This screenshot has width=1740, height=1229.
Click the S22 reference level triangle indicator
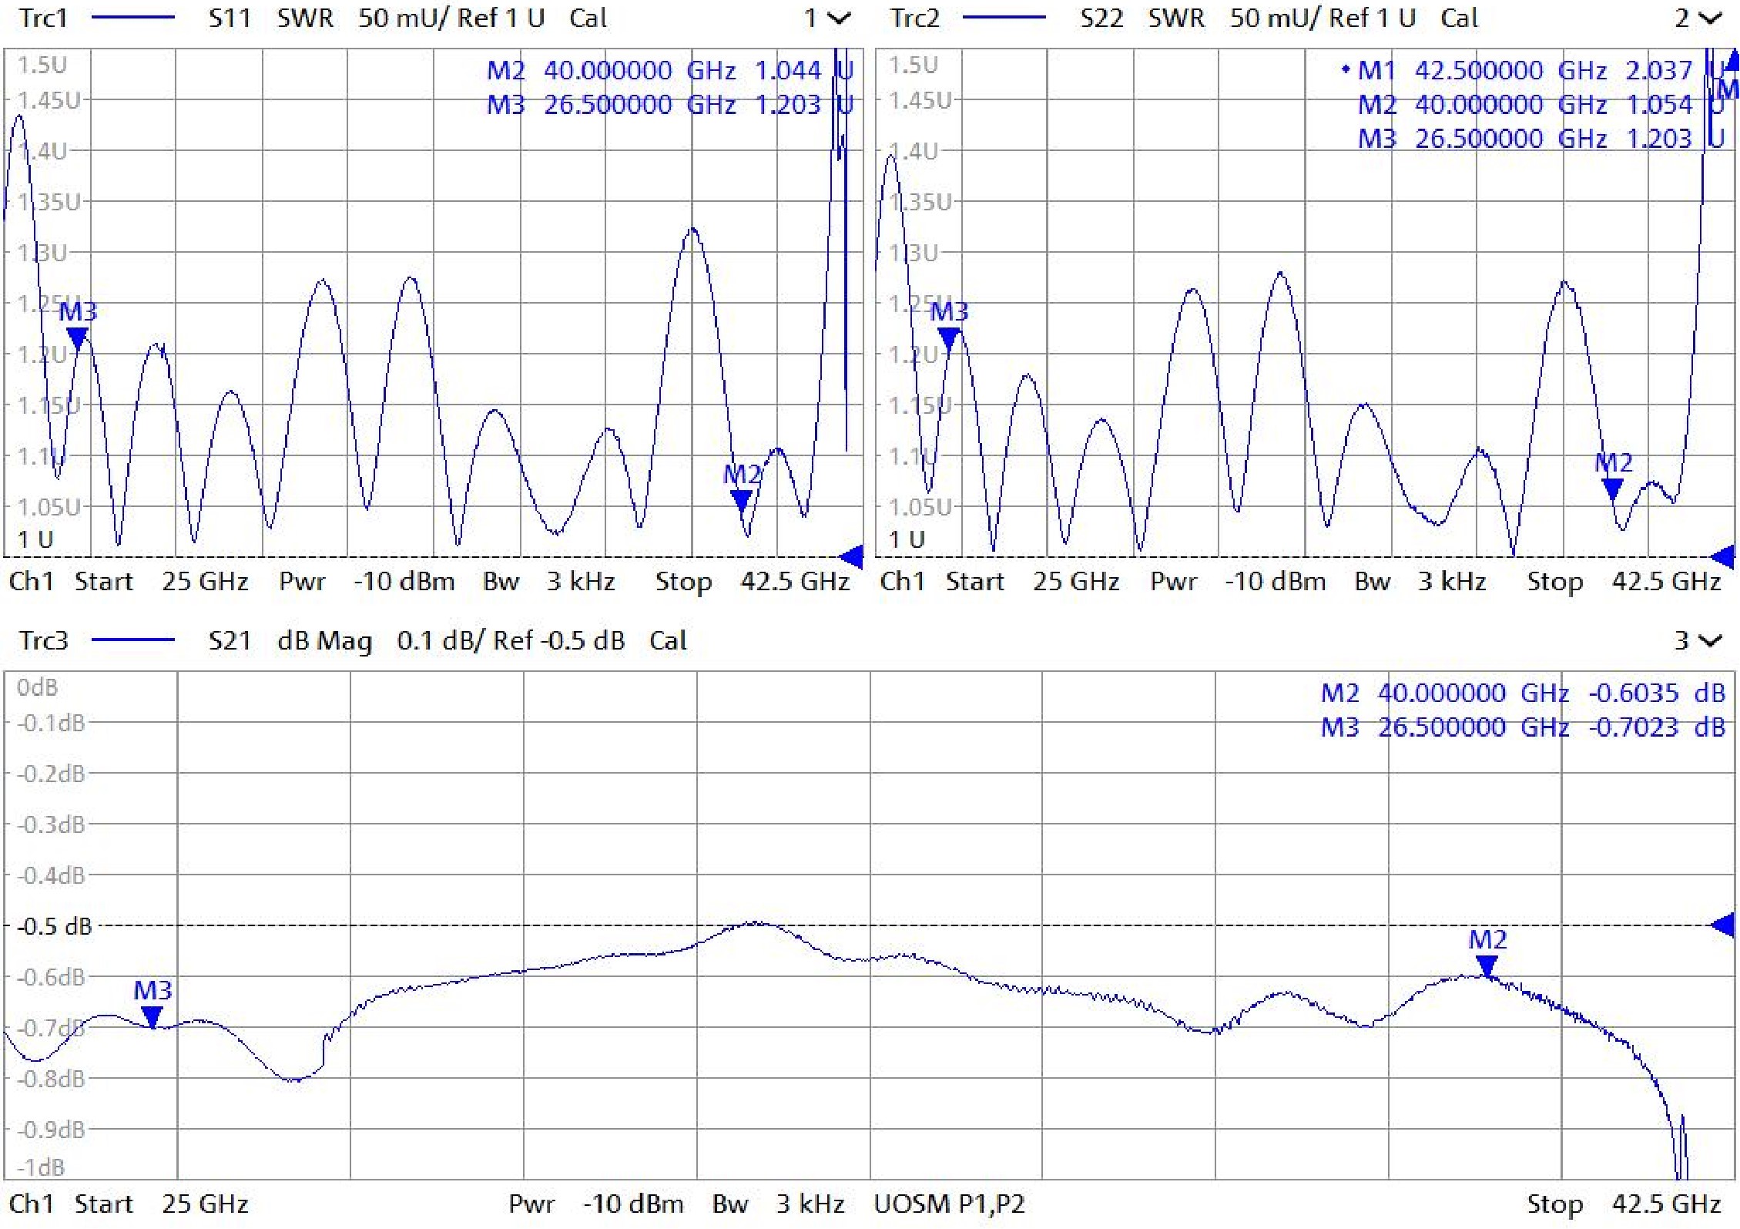click(x=1724, y=556)
